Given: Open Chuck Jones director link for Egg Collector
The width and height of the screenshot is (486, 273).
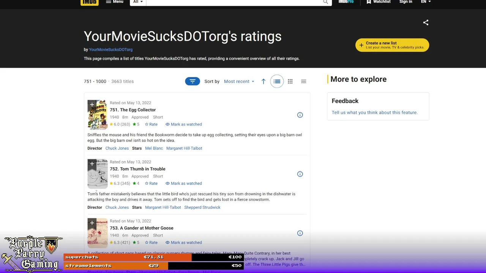Looking at the screenshot, I should click(117, 148).
